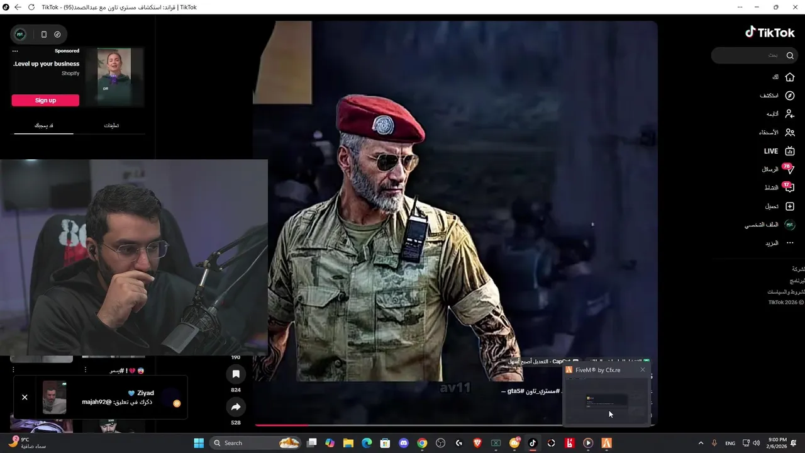Open Discord from taskbar

(404, 443)
